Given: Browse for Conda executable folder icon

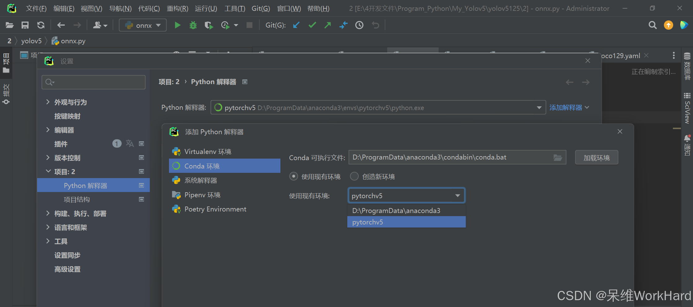Looking at the screenshot, I should pyautogui.click(x=558, y=158).
